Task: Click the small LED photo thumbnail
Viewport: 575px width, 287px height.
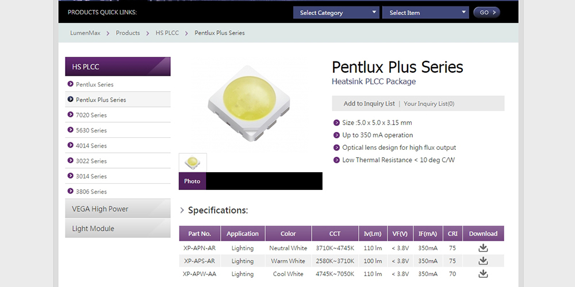Action: click(193, 162)
